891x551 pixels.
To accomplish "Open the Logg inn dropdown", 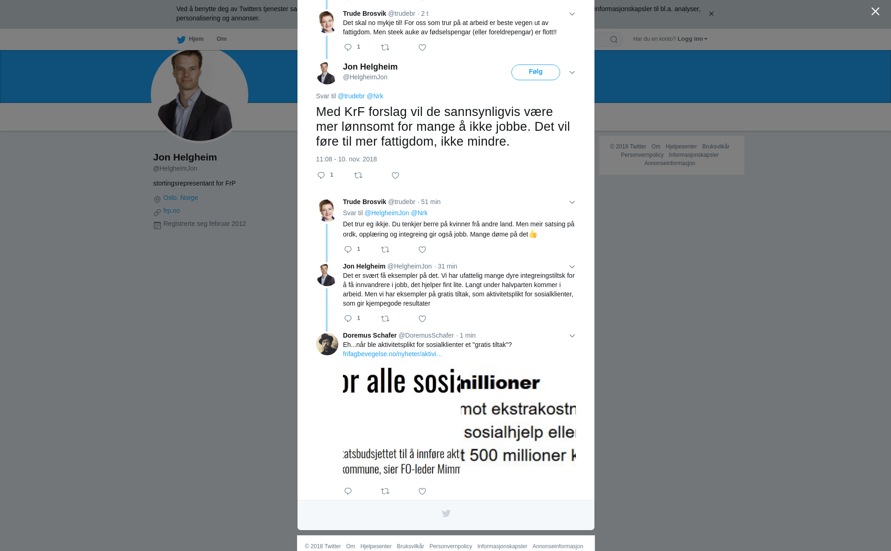I will coord(692,39).
